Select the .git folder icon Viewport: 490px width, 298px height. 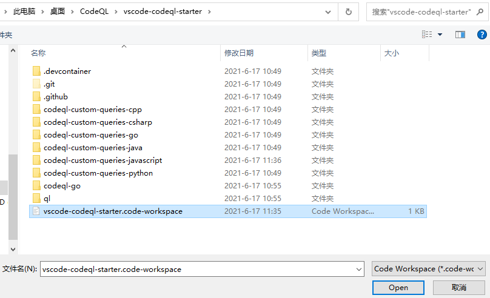coord(36,84)
